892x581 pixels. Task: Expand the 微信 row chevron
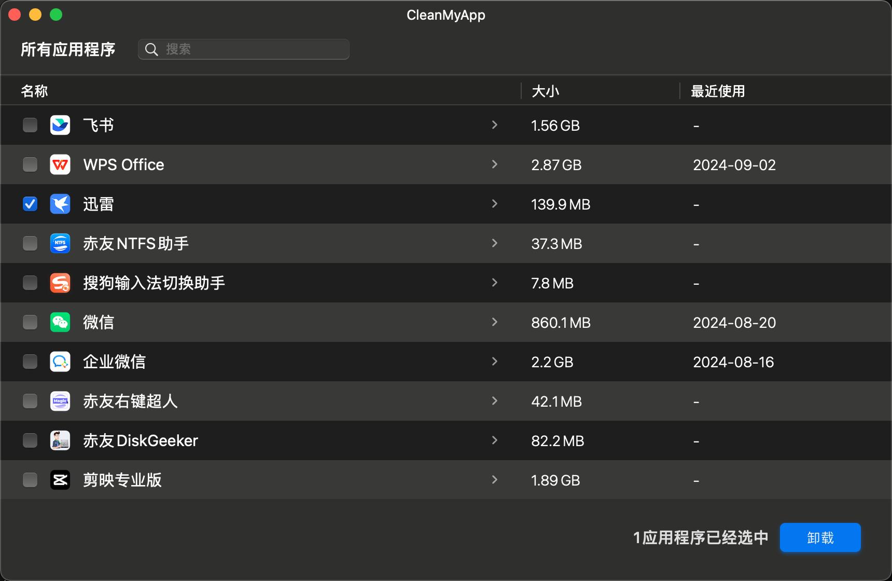495,322
